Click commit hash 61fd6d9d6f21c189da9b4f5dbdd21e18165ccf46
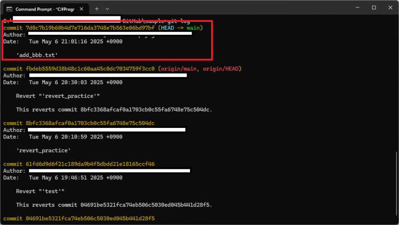The width and height of the screenshot is (399, 225). [90, 164]
